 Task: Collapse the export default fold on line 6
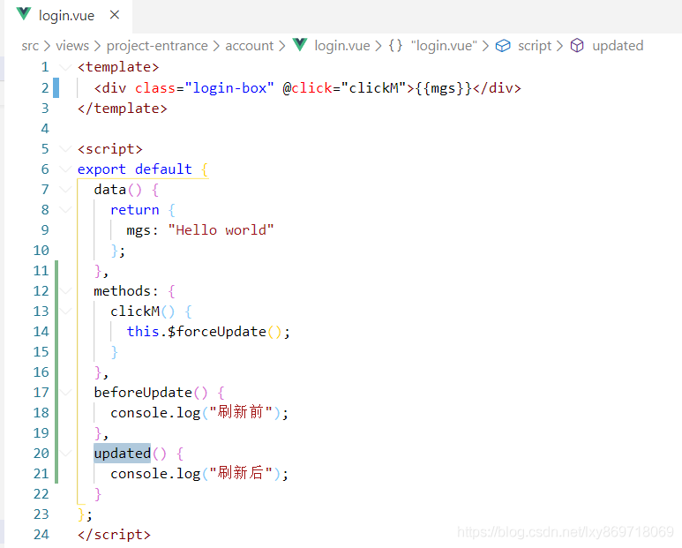tap(65, 169)
